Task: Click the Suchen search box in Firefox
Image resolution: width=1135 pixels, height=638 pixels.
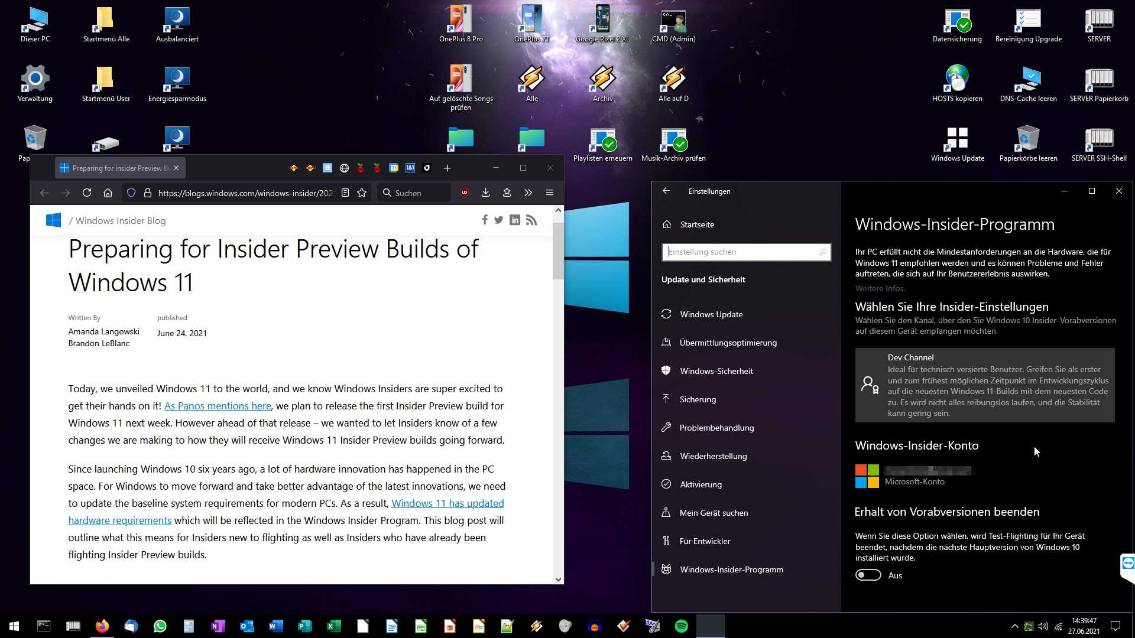Action: click(414, 193)
